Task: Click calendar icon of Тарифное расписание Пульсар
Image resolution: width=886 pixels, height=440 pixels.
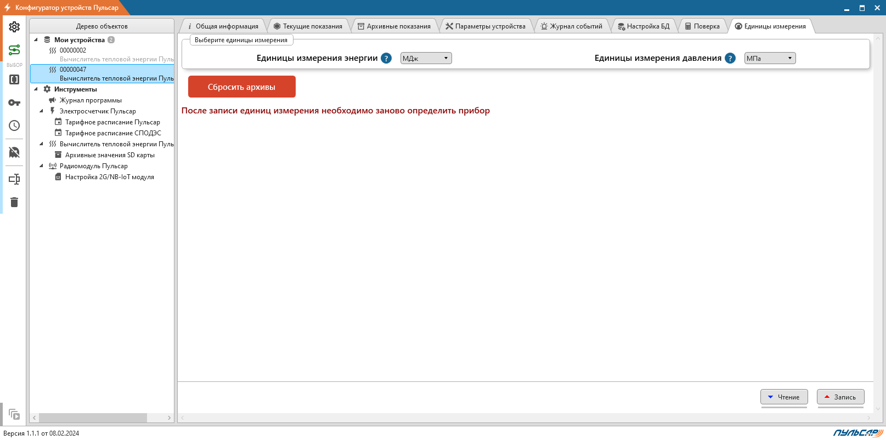Action: (x=58, y=122)
